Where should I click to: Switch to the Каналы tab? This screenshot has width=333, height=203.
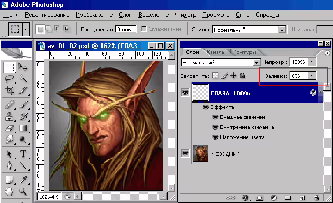(x=216, y=52)
